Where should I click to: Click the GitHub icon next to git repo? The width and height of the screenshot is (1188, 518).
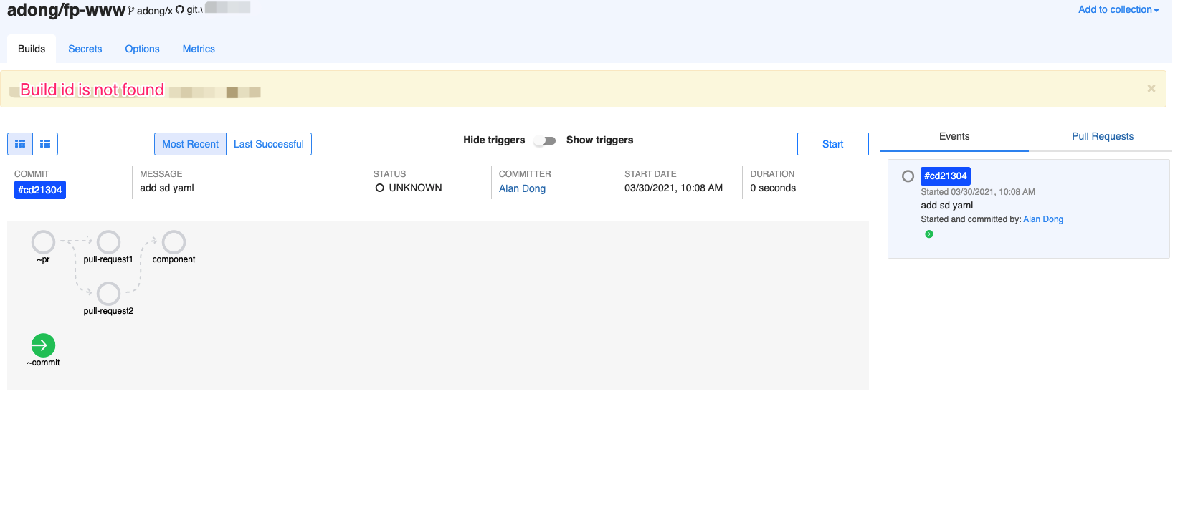[x=180, y=10]
